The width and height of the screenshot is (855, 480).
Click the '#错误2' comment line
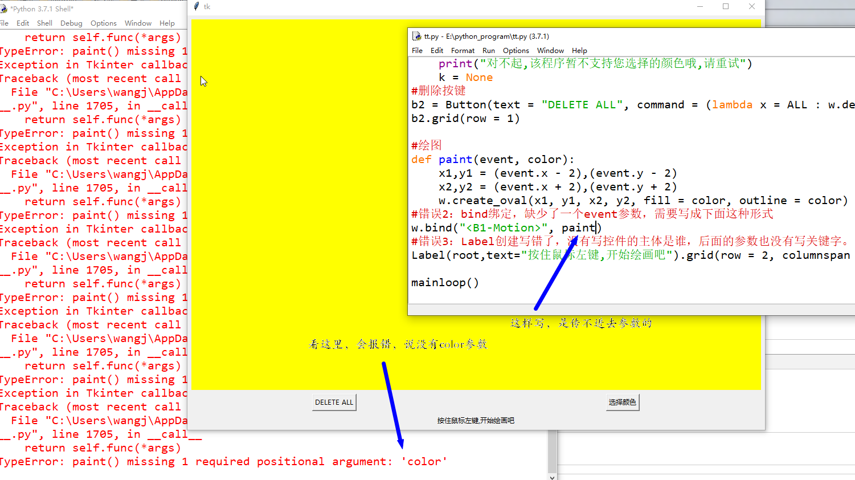592,214
